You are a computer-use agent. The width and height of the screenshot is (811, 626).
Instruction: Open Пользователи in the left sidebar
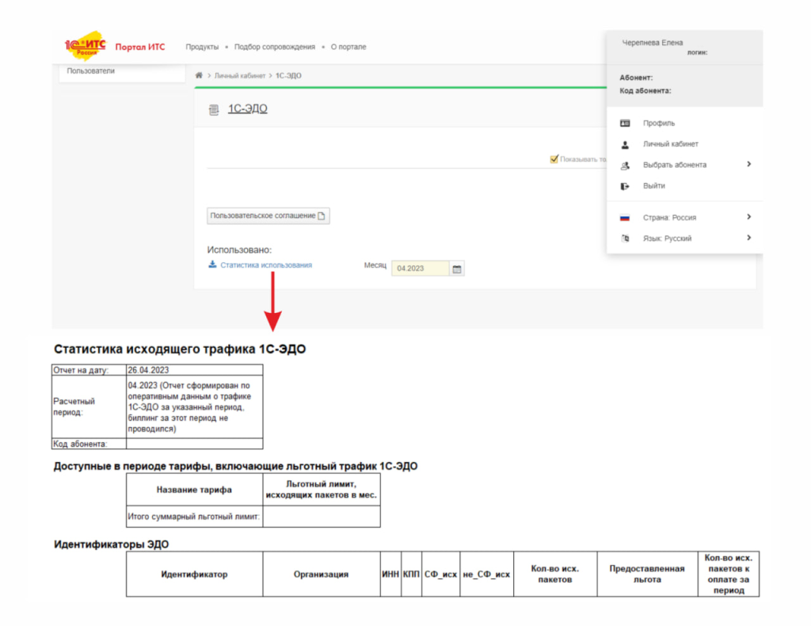(91, 71)
